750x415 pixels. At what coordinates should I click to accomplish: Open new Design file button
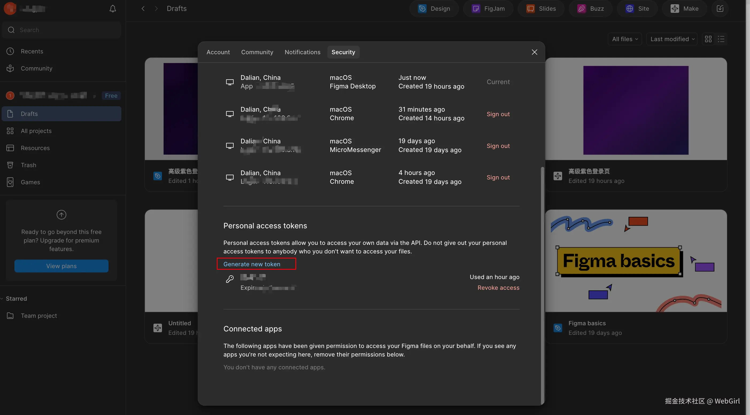tap(434, 9)
